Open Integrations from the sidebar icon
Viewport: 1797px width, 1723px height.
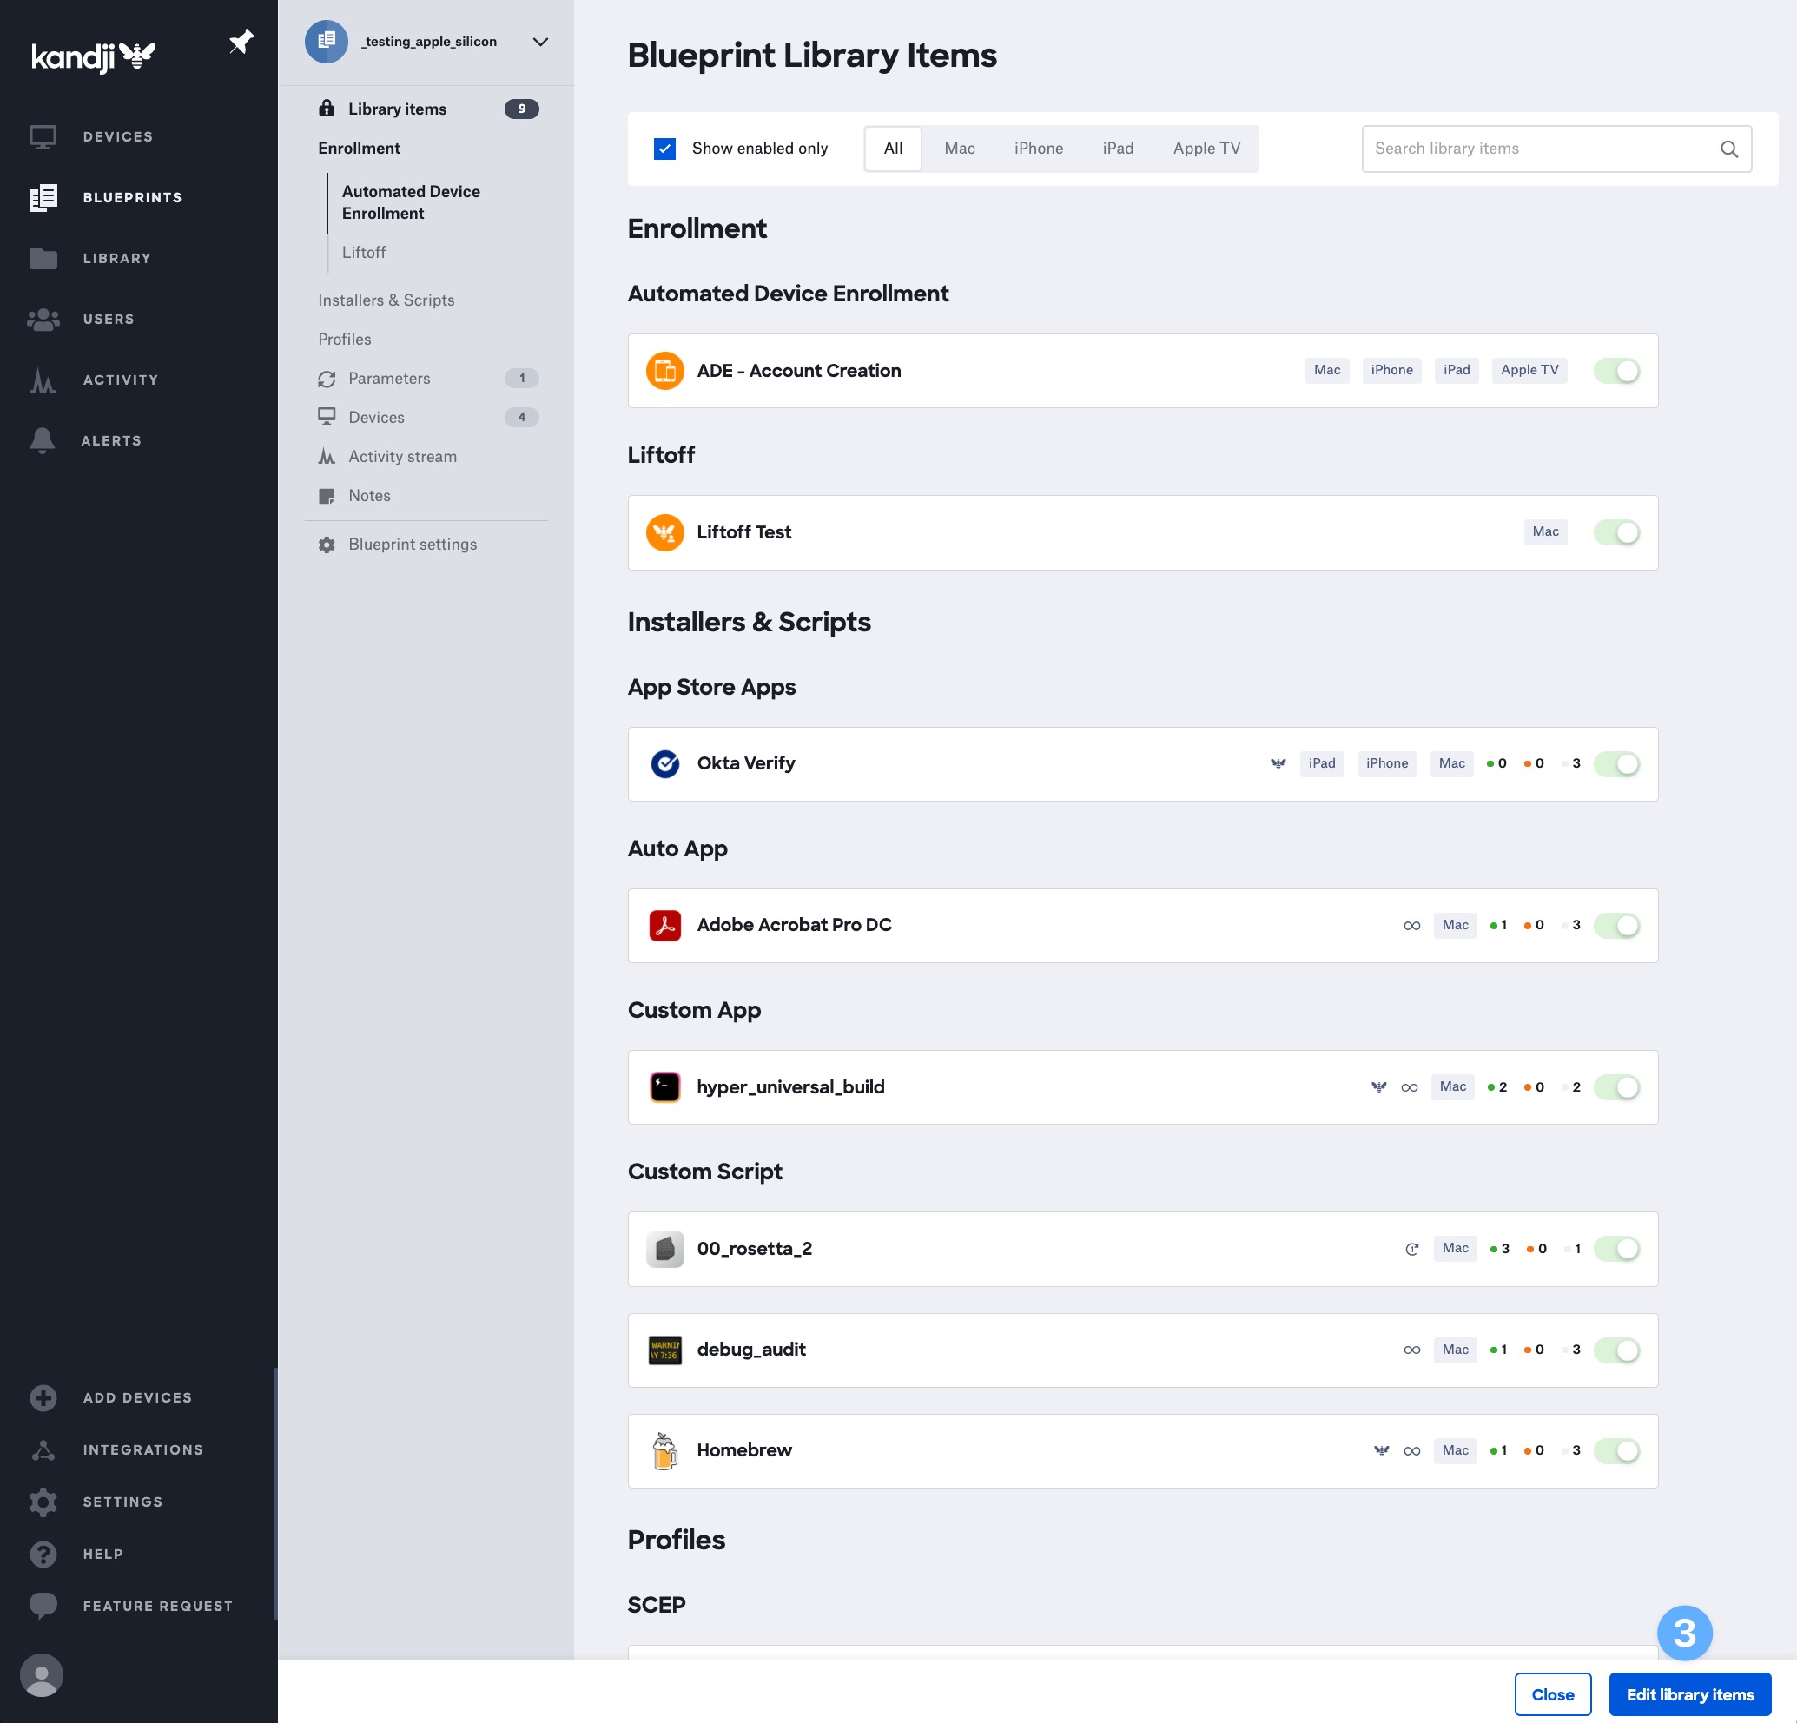[x=43, y=1449]
